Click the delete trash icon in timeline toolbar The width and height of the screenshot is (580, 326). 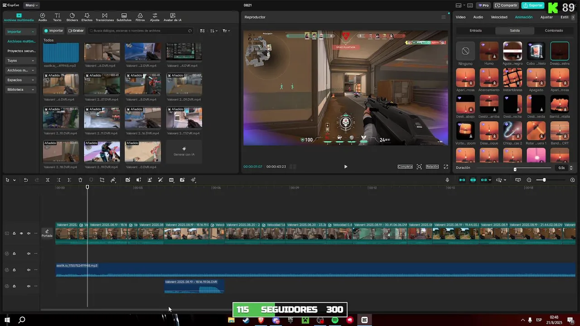point(80,180)
